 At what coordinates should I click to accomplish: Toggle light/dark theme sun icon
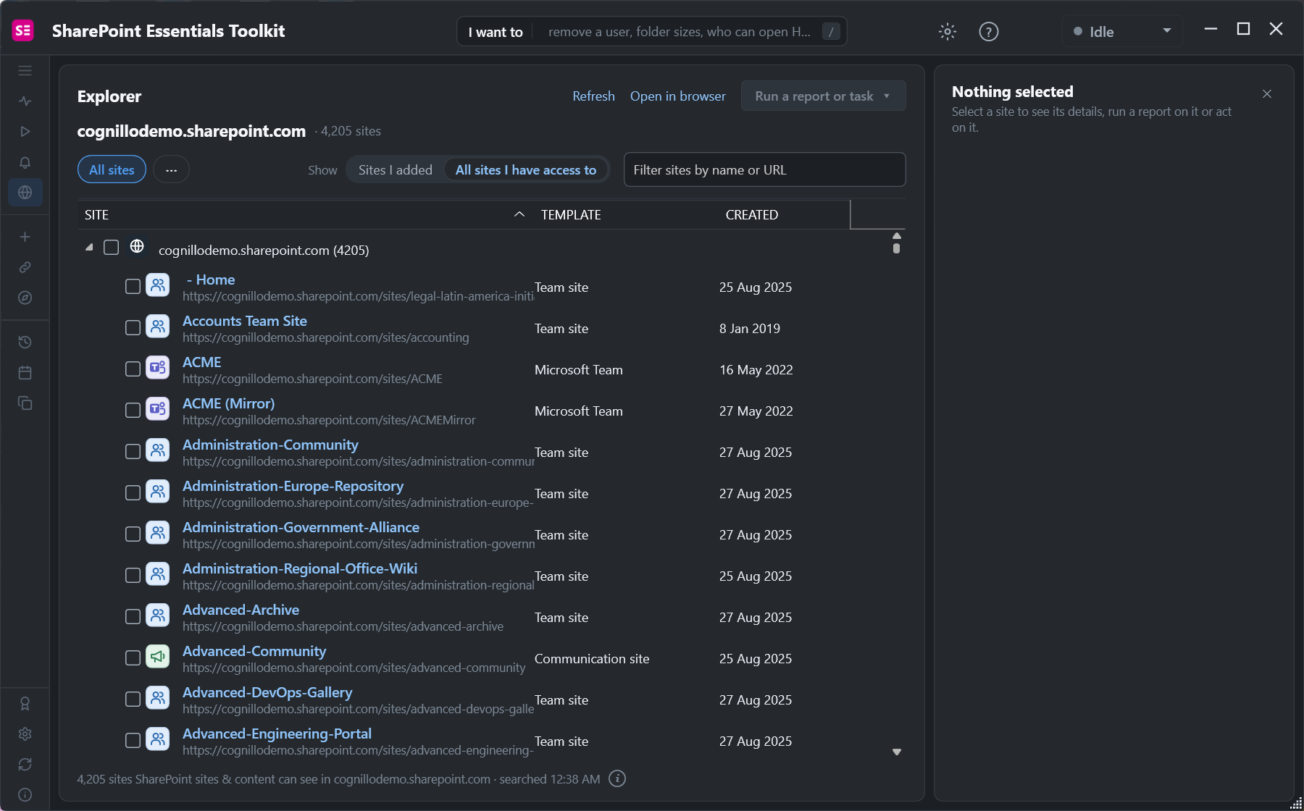(948, 32)
